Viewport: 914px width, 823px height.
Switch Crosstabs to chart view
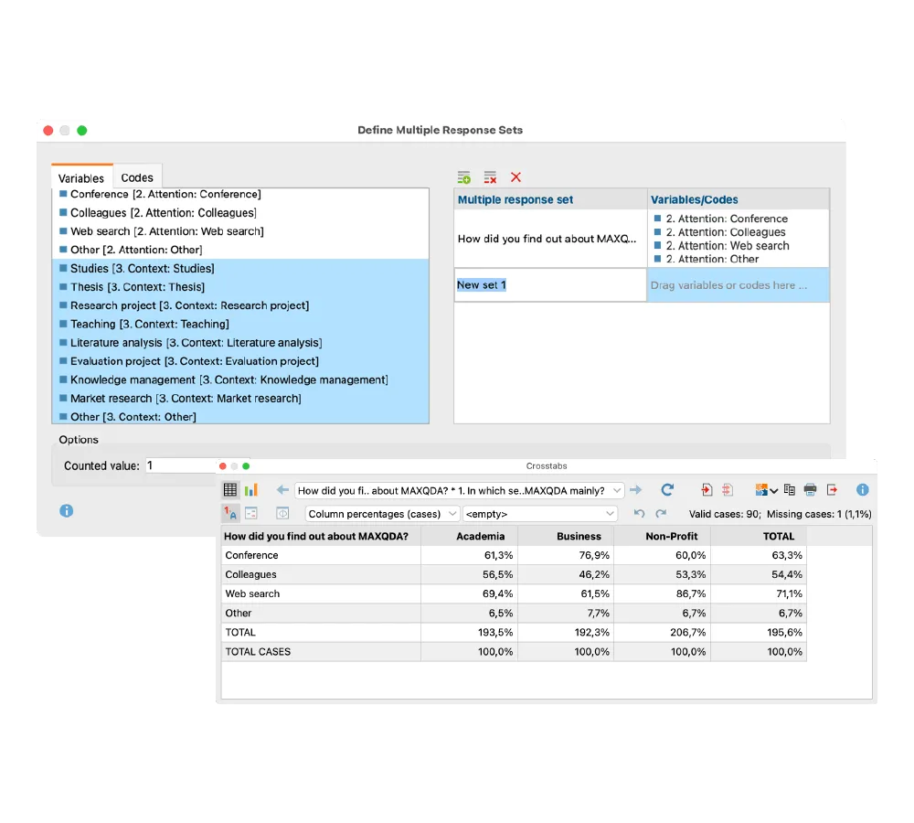click(251, 490)
